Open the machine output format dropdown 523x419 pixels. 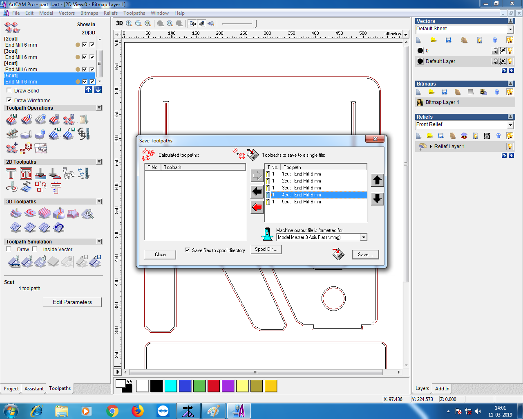(x=364, y=237)
